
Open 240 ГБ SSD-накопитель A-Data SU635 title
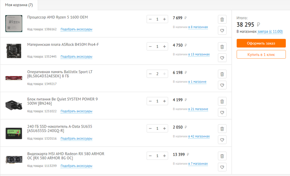60,128
